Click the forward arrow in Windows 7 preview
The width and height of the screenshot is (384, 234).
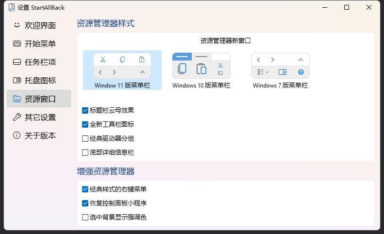pyautogui.click(x=272, y=59)
